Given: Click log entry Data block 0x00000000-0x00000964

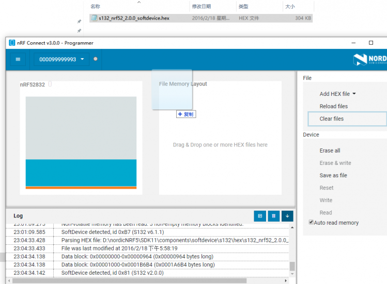Looking at the screenshot, I should (147, 256).
